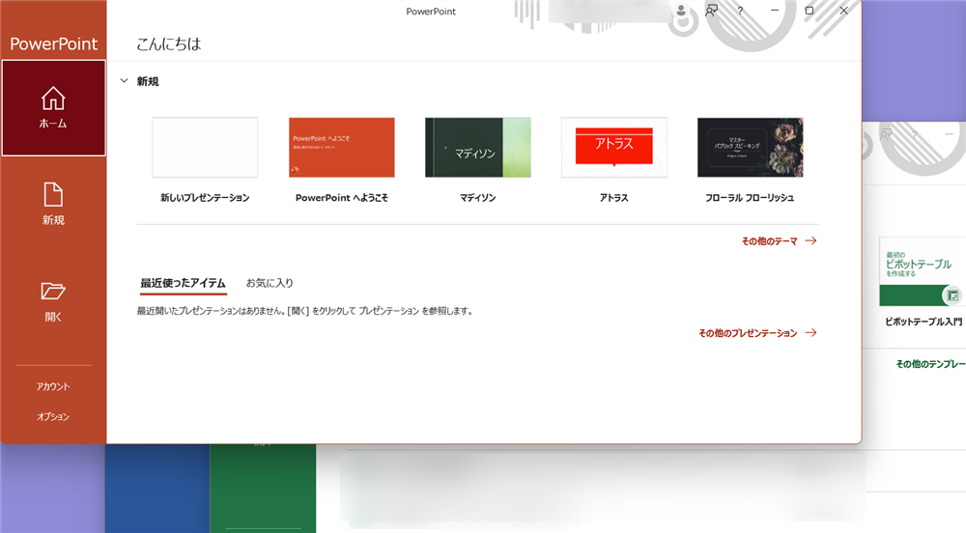Choose the PowerPoint へようこそ template
Image resolution: width=966 pixels, height=533 pixels.
click(x=341, y=147)
